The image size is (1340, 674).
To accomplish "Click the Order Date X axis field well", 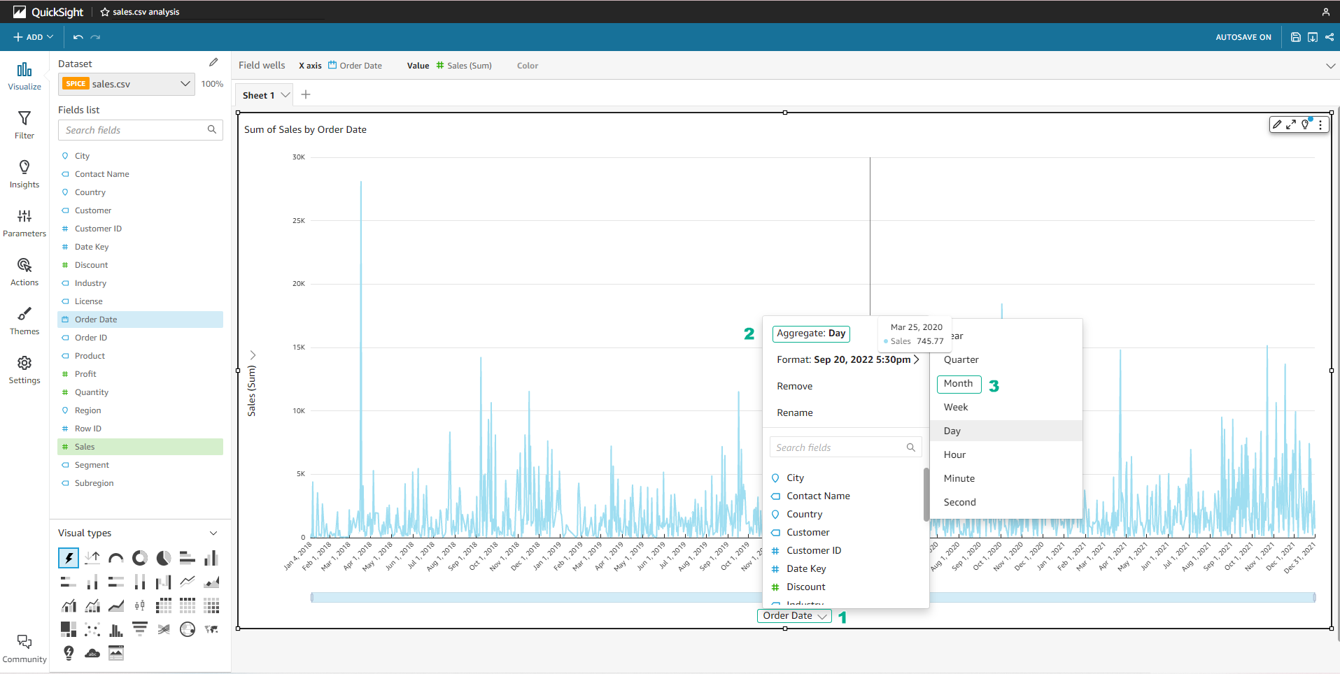I will point(355,66).
